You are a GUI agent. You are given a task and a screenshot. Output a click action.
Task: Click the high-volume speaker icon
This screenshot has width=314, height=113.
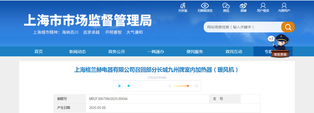coord(196,86)
